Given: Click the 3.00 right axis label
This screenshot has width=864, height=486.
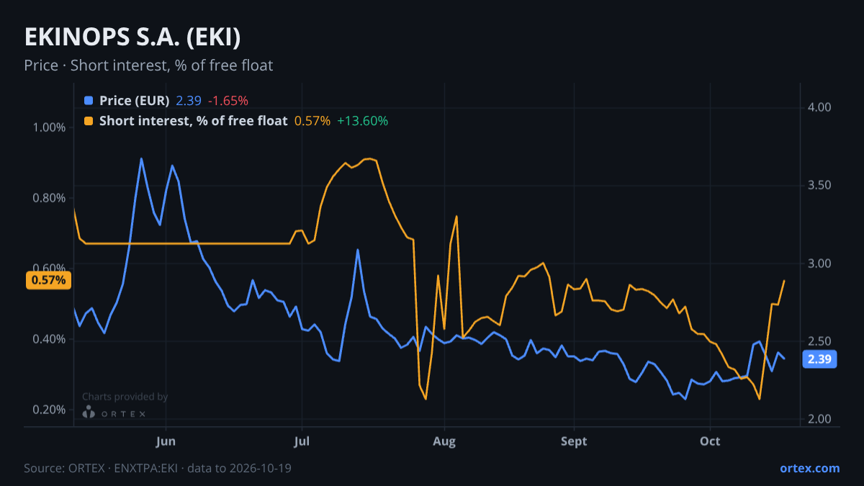Looking at the screenshot, I should (x=820, y=264).
